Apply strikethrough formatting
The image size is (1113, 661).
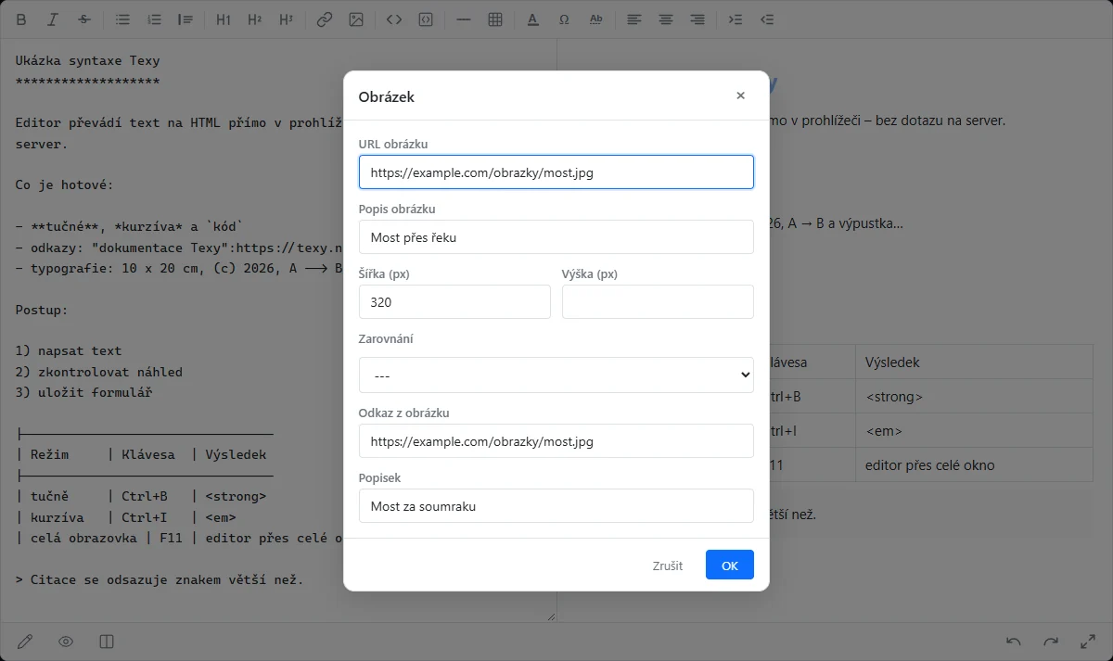[x=84, y=19]
